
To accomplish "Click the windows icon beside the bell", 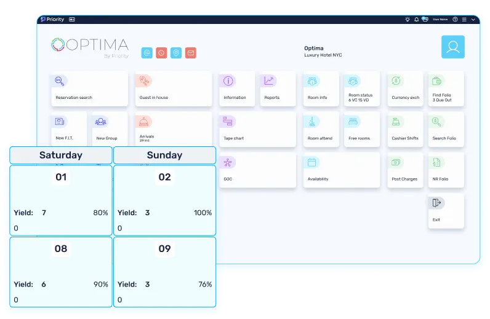I will click(x=425, y=19).
